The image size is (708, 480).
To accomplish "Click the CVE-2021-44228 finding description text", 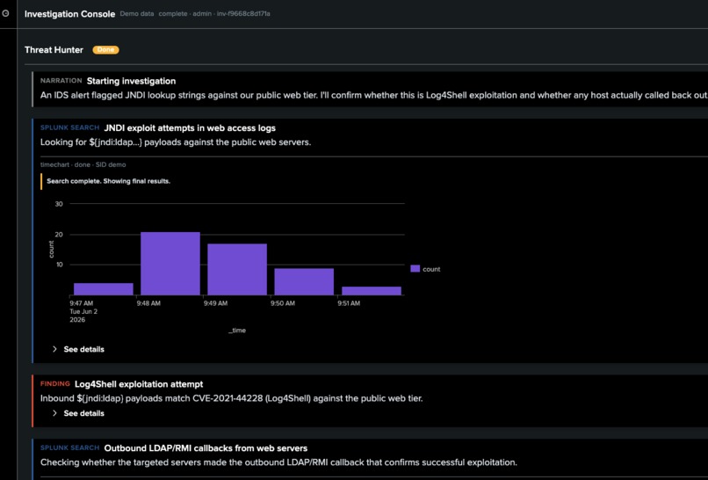I will click(232, 398).
